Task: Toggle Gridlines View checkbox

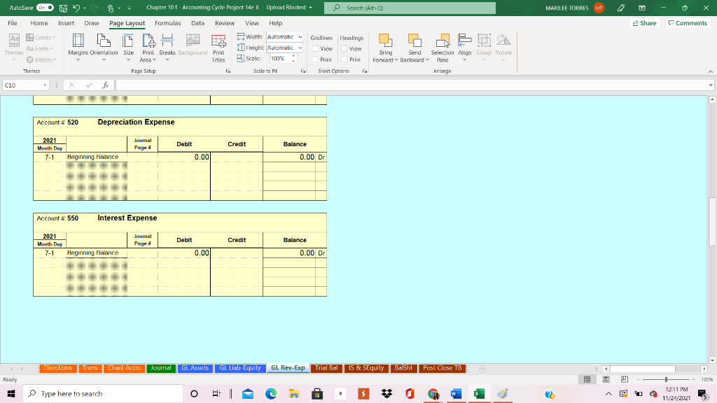Action: click(x=315, y=48)
